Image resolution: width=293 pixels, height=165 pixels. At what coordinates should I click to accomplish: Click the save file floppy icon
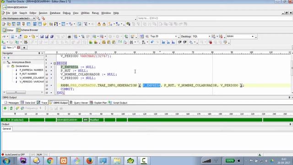pos(42,37)
